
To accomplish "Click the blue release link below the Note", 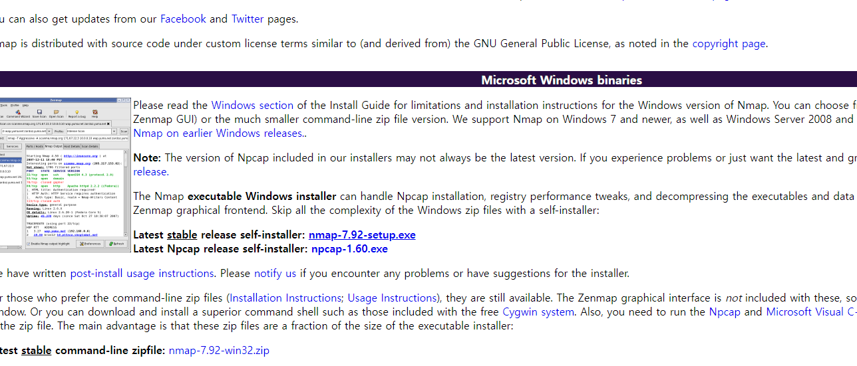I will (150, 171).
